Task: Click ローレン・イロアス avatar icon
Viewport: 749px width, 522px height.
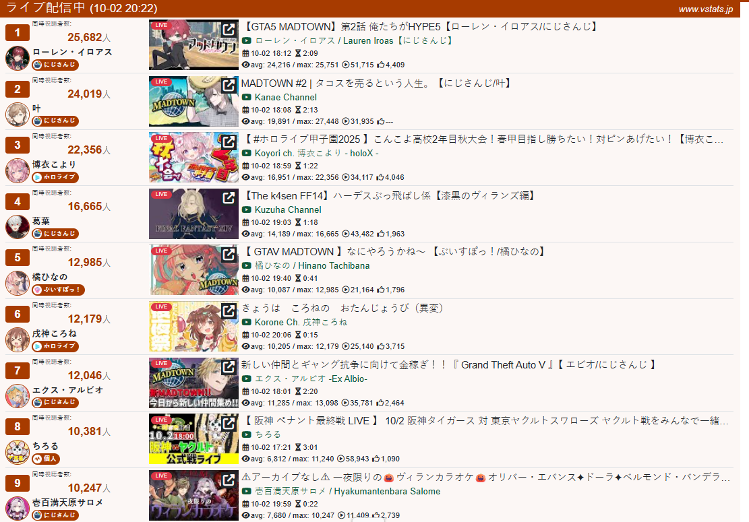Action: coord(18,58)
